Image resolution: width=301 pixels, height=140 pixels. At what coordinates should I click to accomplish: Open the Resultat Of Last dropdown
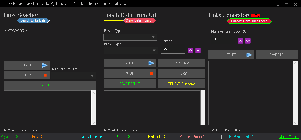[x=73, y=76]
